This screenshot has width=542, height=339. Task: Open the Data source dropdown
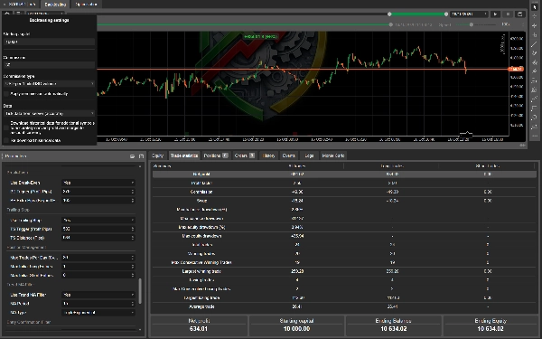(x=49, y=114)
